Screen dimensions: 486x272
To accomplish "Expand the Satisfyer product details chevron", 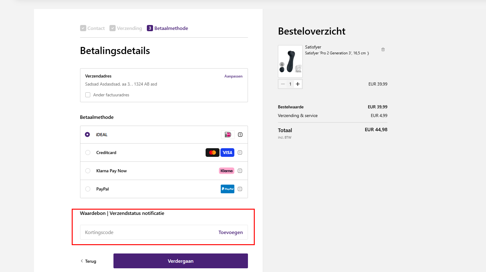I will coord(368,53).
